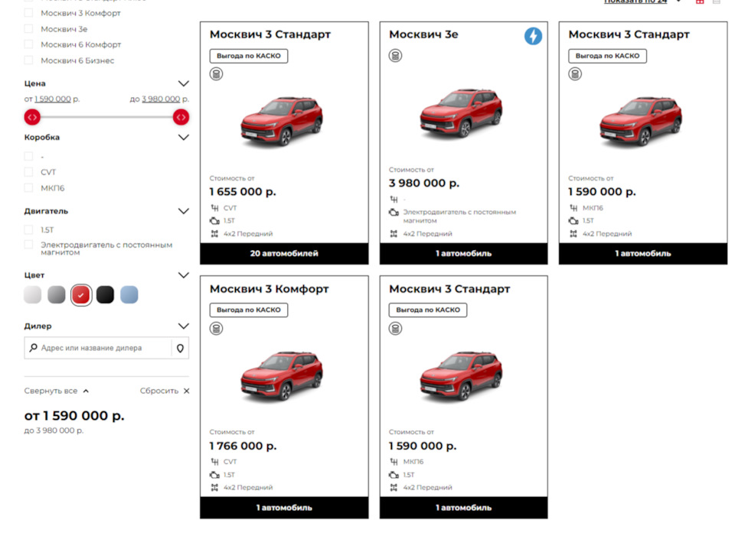Viewport: 735px width, 536px height.
Task: Click Выгода по КАСКО on Москвич 3 Комфорт card
Action: click(249, 310)
